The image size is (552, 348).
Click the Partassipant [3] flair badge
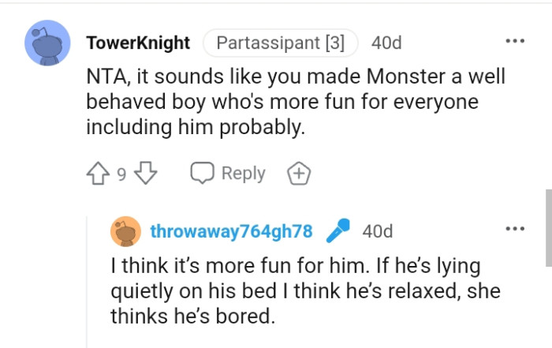coord(280,43)
